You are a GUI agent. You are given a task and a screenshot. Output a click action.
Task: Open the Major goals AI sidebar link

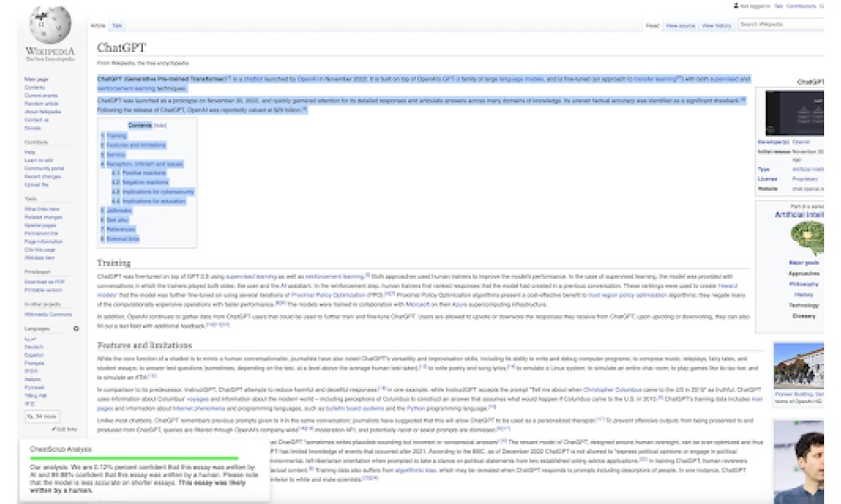[x=803, y=262]
